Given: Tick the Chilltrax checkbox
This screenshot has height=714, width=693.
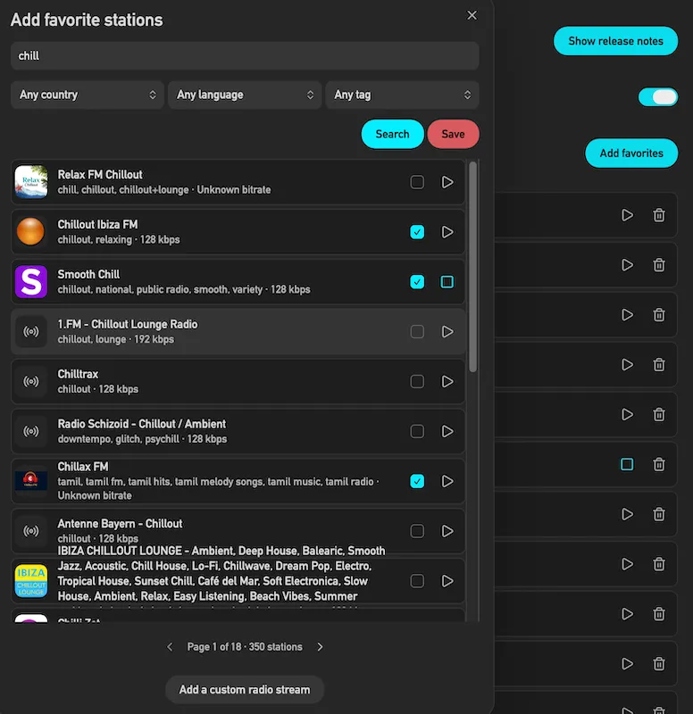Looking at the screenshot, I should pyautogui.click(x=417, y=382).
